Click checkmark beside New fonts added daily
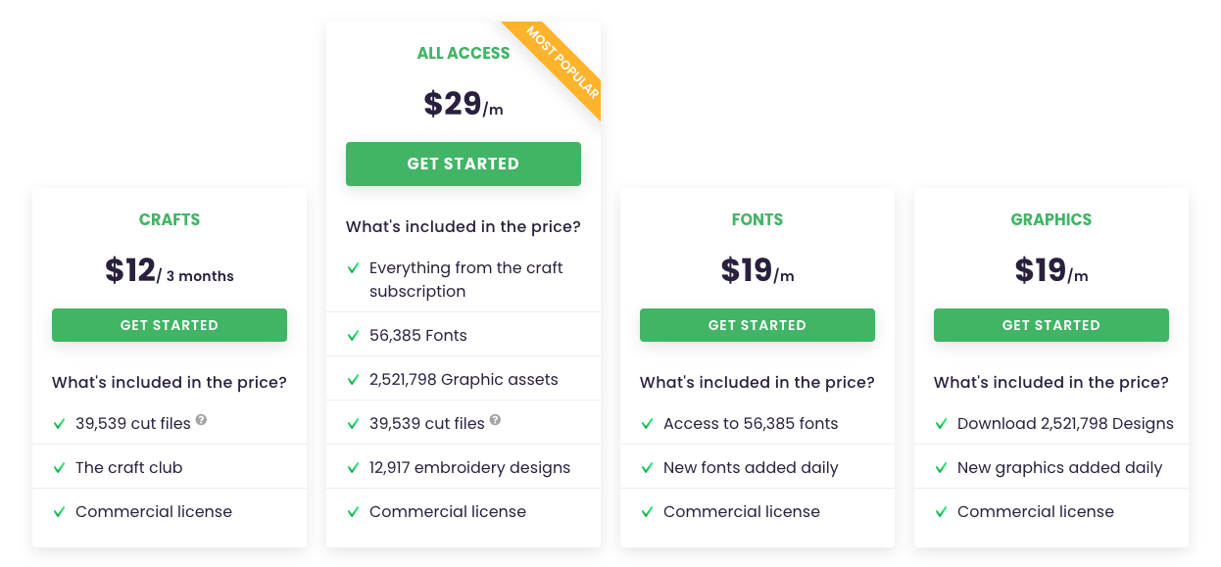The width and height of the screenshot is (1221, 567). [647, 468]
